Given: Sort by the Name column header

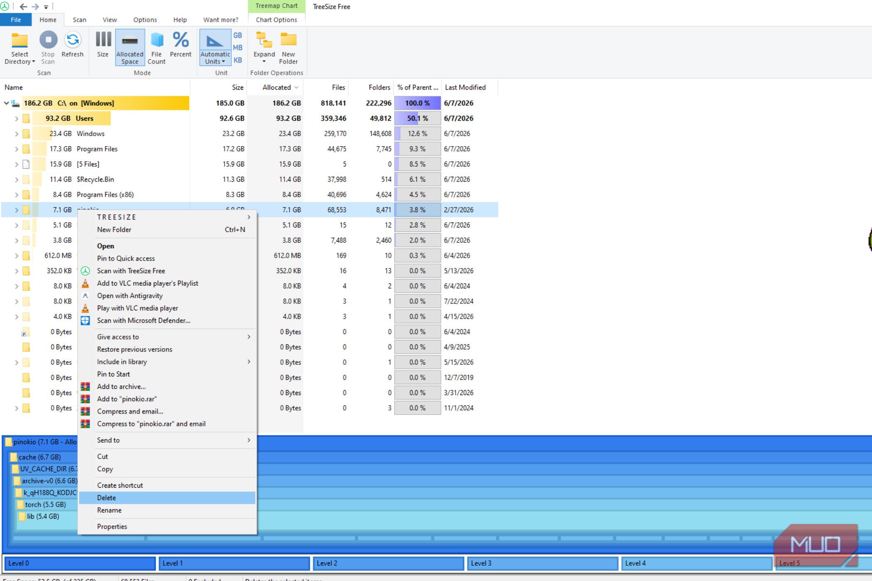Looking at the screenshot, I should 95,87.
